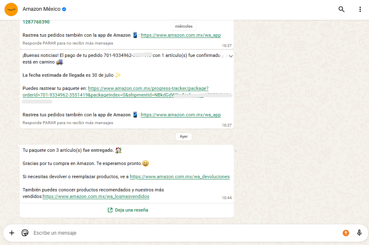Open the wa_app link in the 16:37 payment message
Viewport: 369px width, 245px height.
(x=181, y=115)
